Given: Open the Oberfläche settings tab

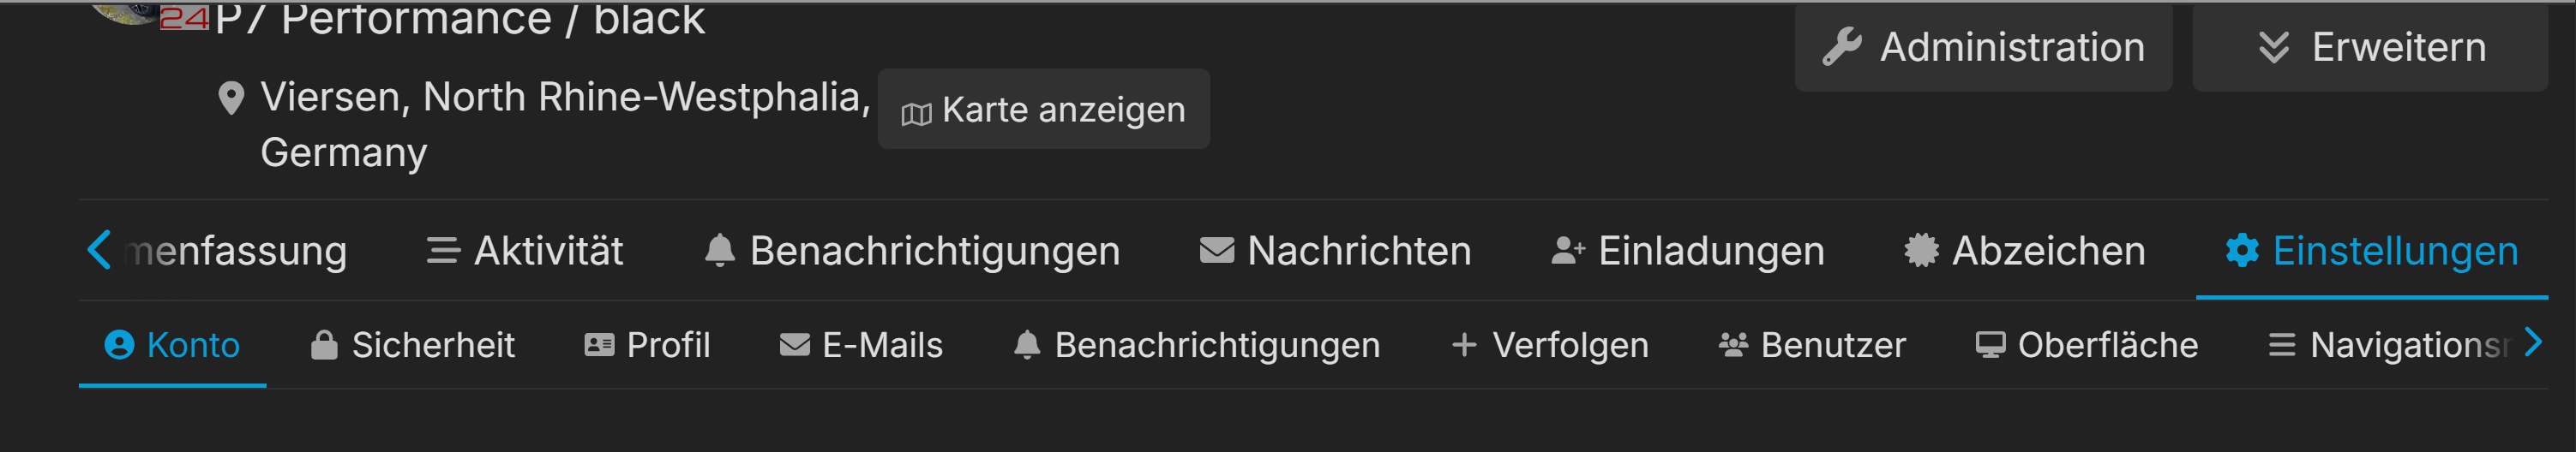Looking at the screenshot, I should 2087,345.
